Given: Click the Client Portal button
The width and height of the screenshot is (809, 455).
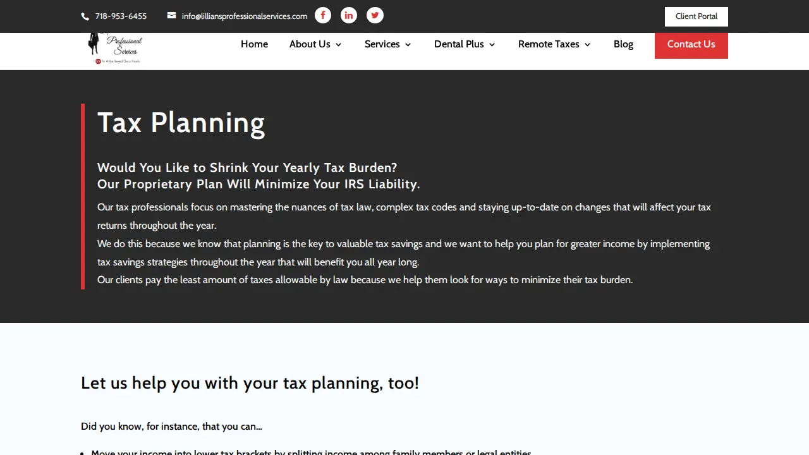Looking at the screenshot, I should click(x=696, y=16).
